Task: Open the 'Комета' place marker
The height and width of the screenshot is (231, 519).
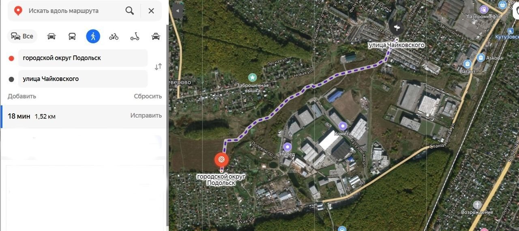Action: click(x=343, y=126)
